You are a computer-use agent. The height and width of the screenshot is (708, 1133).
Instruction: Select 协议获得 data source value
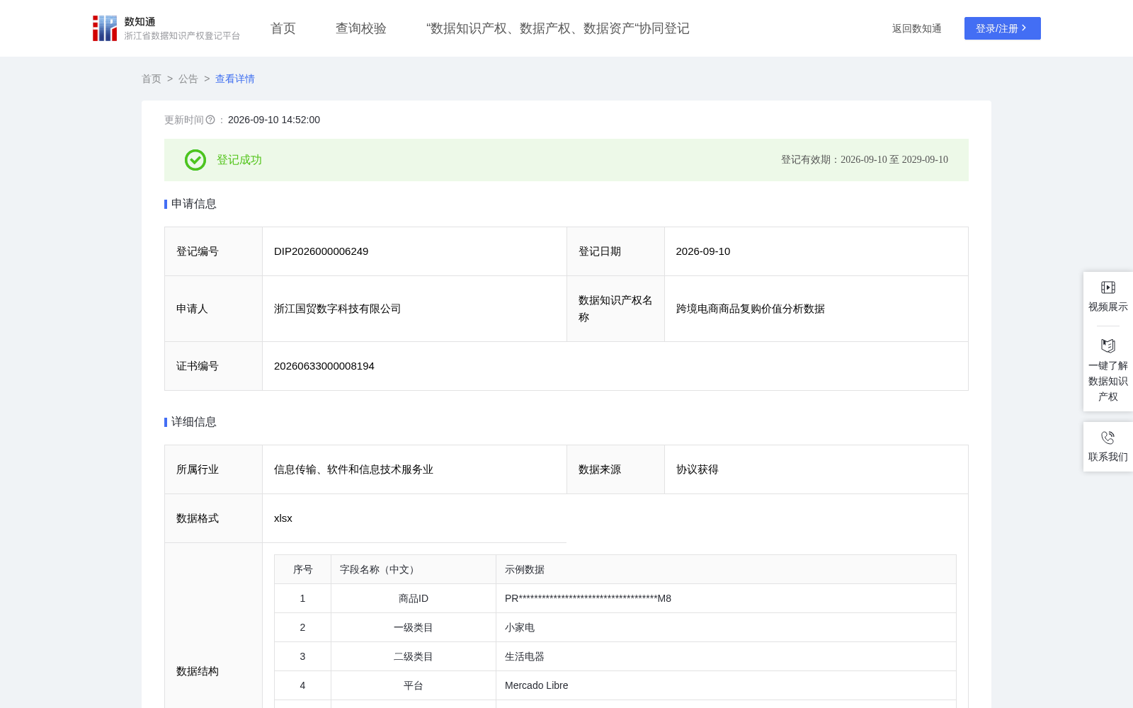coord(698,469)
